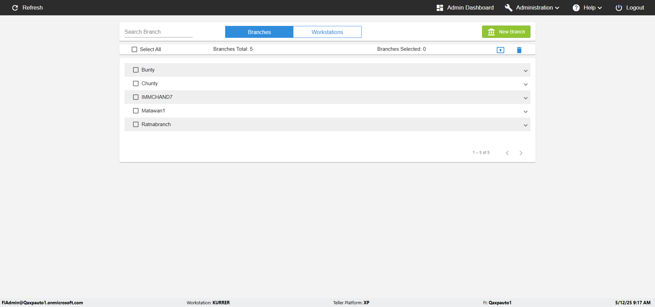This screenshot has width=655, height=307.
Task: Click the 'Branches Total: 5' text
Action: pyautogui.click(x=233, y=49)
